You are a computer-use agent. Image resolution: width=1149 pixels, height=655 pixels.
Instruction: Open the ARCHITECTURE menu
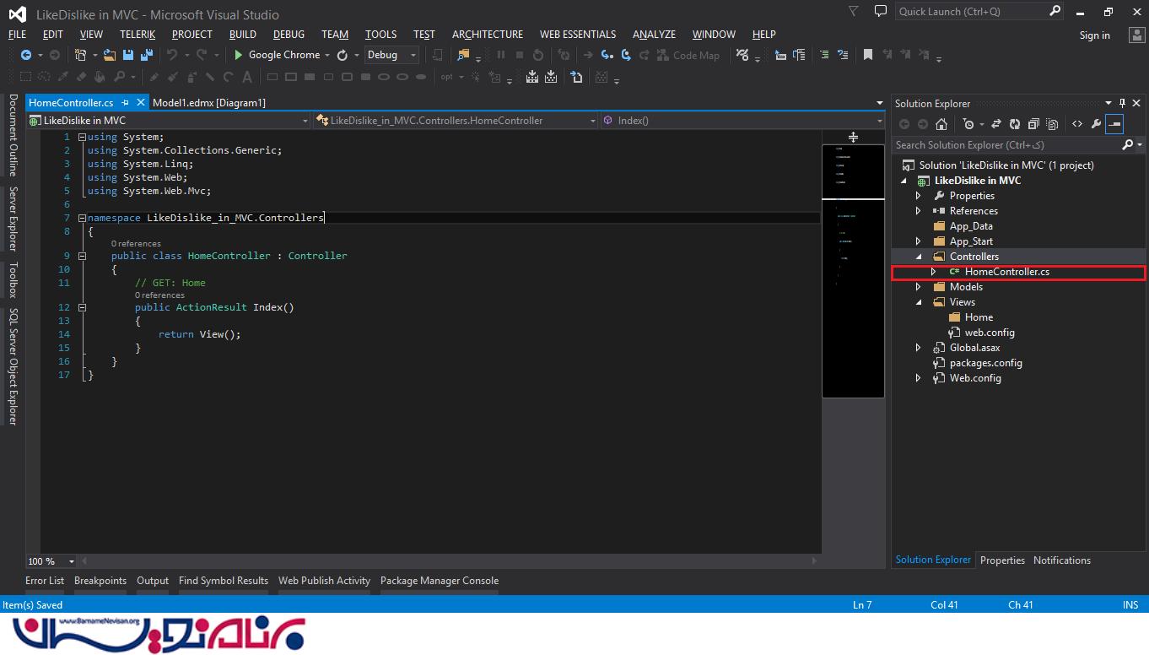point(487,35)
